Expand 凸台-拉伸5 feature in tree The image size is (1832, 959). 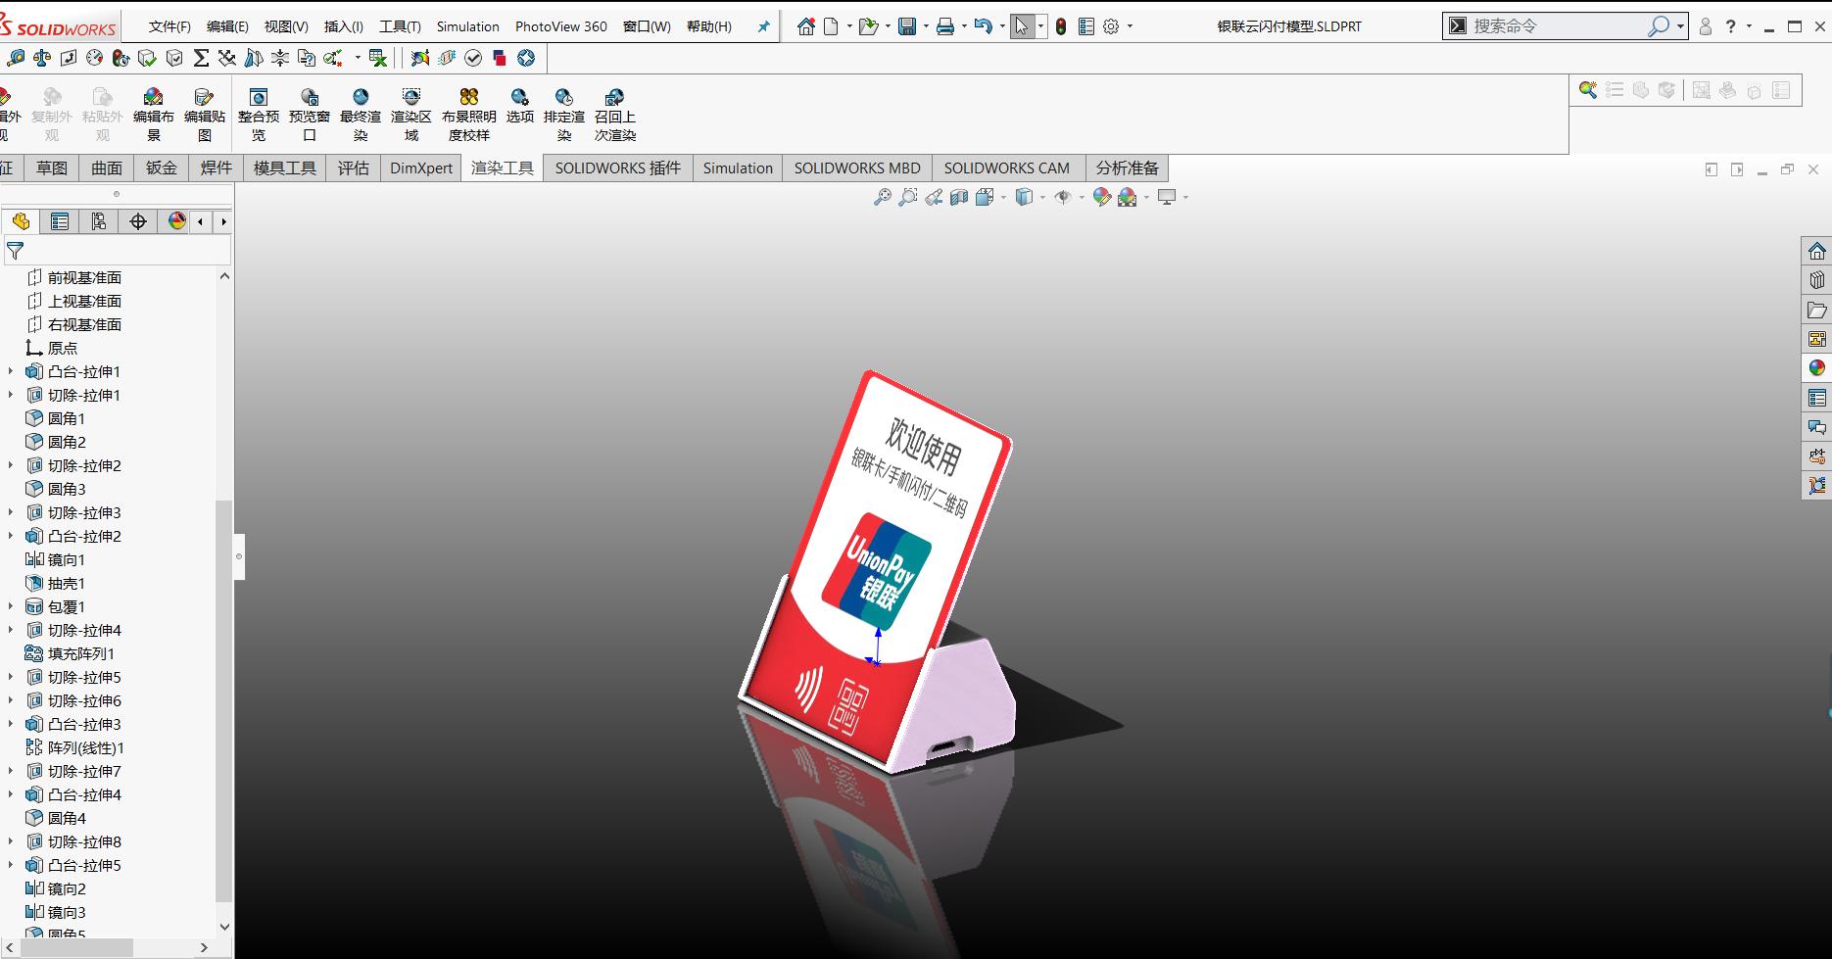(x=11, y=865)
